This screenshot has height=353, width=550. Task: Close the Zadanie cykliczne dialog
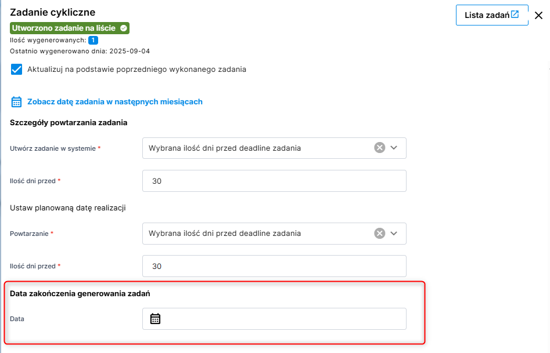coord(538,16)
